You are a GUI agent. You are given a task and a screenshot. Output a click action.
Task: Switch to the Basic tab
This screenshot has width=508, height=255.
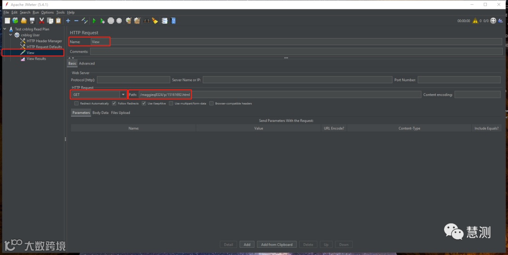click(x=72, y=64)
